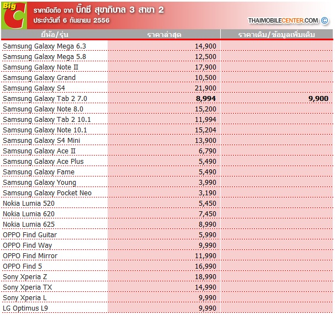Select OPPO Find Way name
Screen dimensions: 335x315
click(x=28, y=245)
